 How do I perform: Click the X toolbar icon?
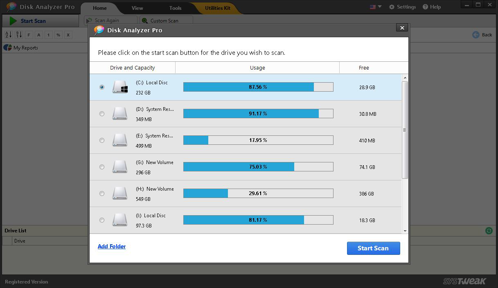point(68,35)
